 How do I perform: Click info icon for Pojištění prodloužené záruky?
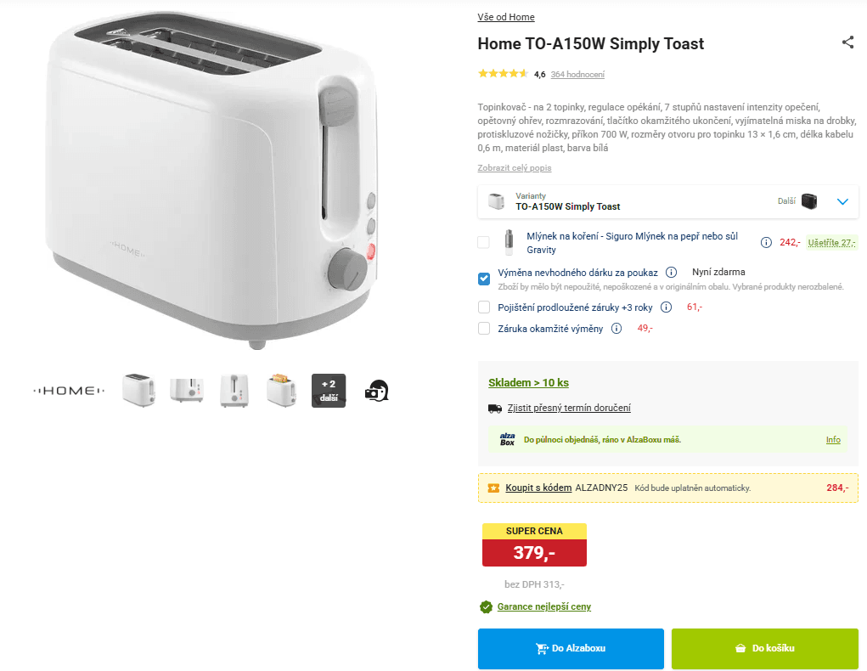pyautogui.click(x=666, y=307)
